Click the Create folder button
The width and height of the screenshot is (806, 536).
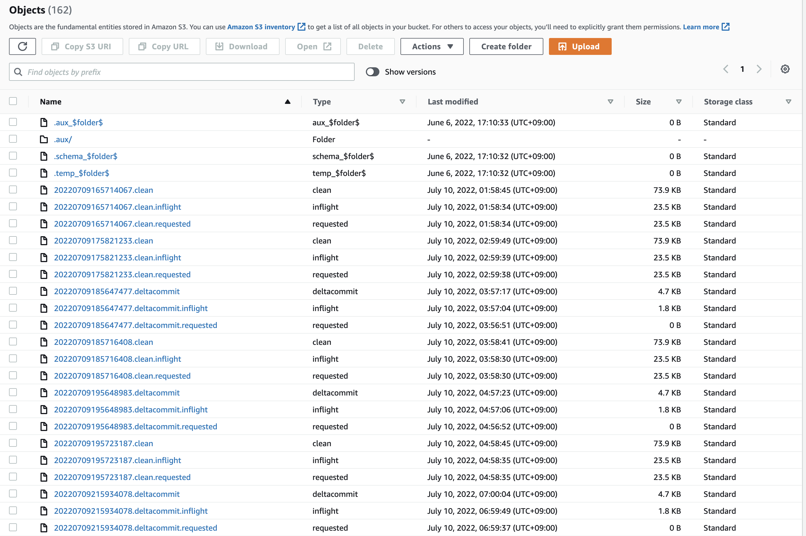pos(506,46)
